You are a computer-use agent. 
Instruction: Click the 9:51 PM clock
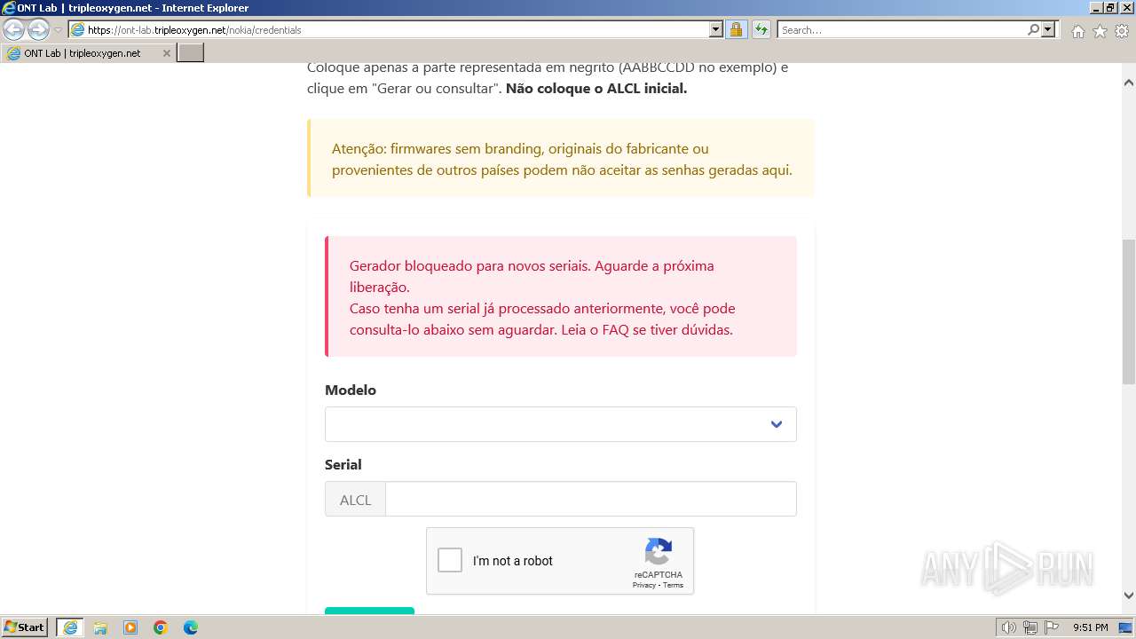(1091, 627)
